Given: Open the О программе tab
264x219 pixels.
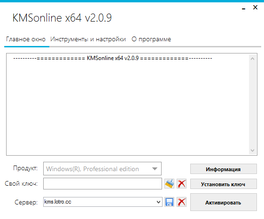Looking at the screenshot, I should [151, 39].
